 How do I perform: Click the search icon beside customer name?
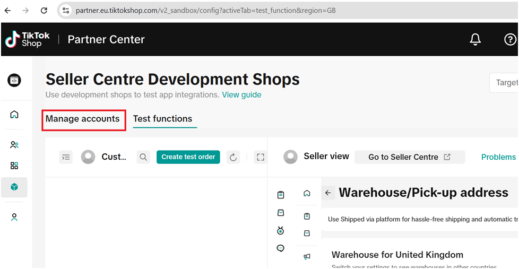(x=143, y=157)
